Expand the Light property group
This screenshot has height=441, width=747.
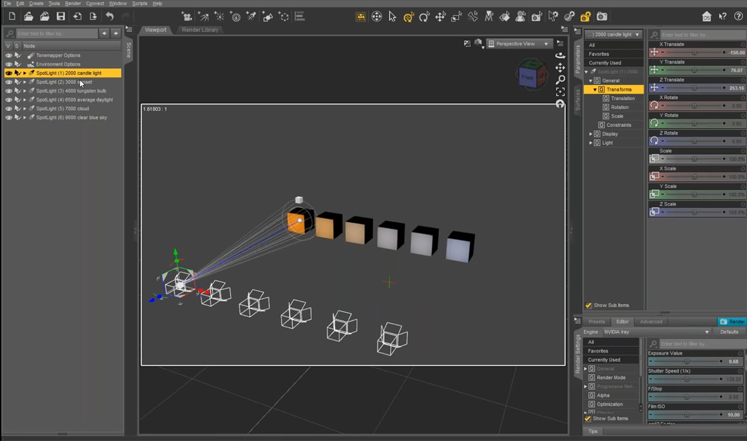pyautogui.click(x=590, y=143)
